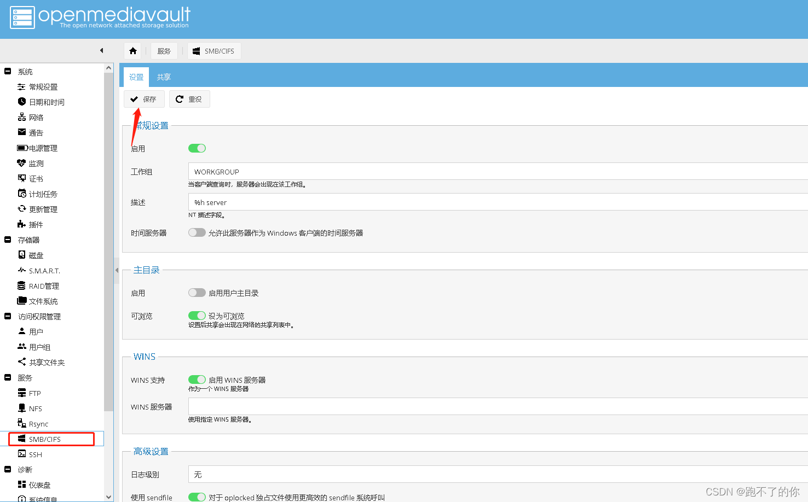This screenshot has height=502, width=808.
Task: Click the home icon in the breadcrumb
Action: click(133, 51)
